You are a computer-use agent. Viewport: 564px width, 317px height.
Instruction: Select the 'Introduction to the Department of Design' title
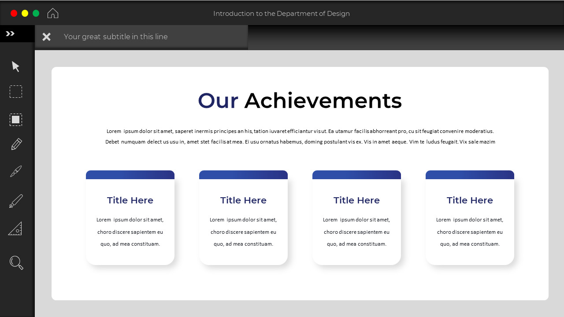(x=282, y=14)
